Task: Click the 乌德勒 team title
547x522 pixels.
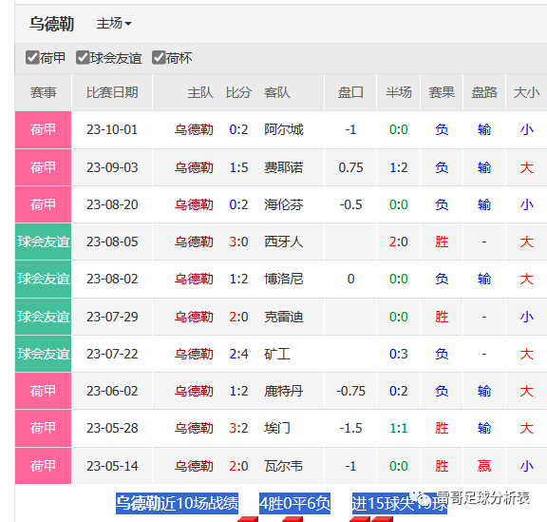Action: coord(51,24)
